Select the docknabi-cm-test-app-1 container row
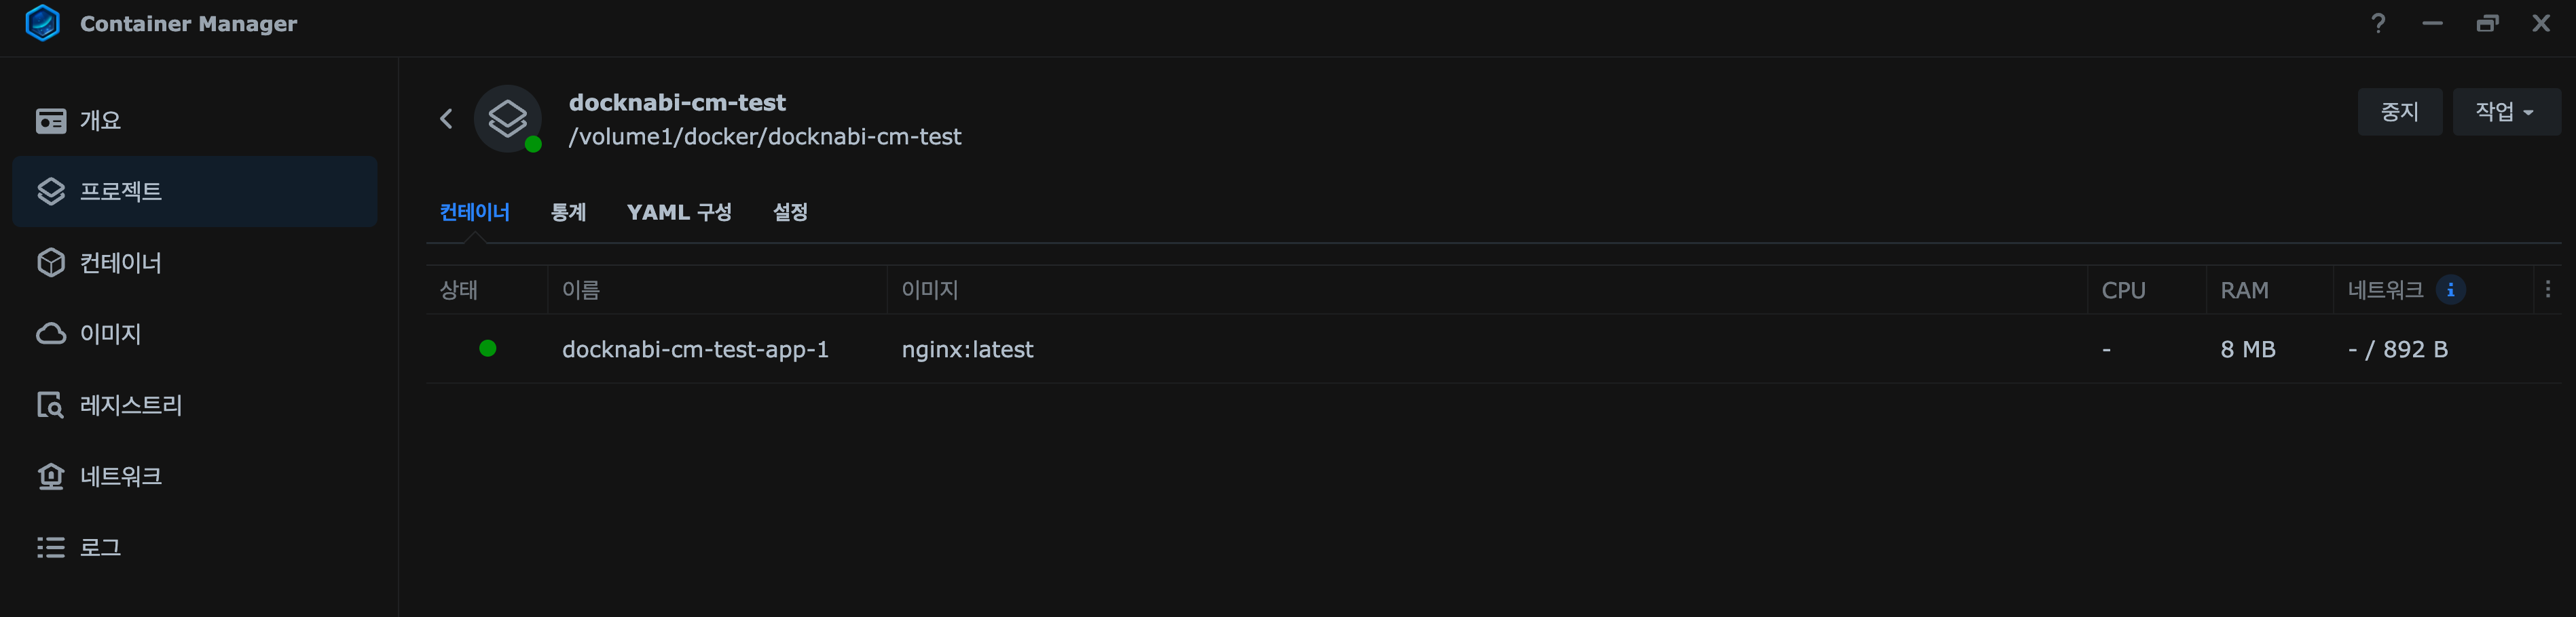 tap(695, 349)
